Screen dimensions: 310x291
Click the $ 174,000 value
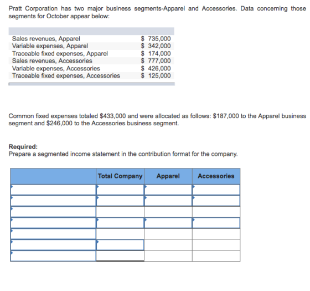[x=156, y=53]
